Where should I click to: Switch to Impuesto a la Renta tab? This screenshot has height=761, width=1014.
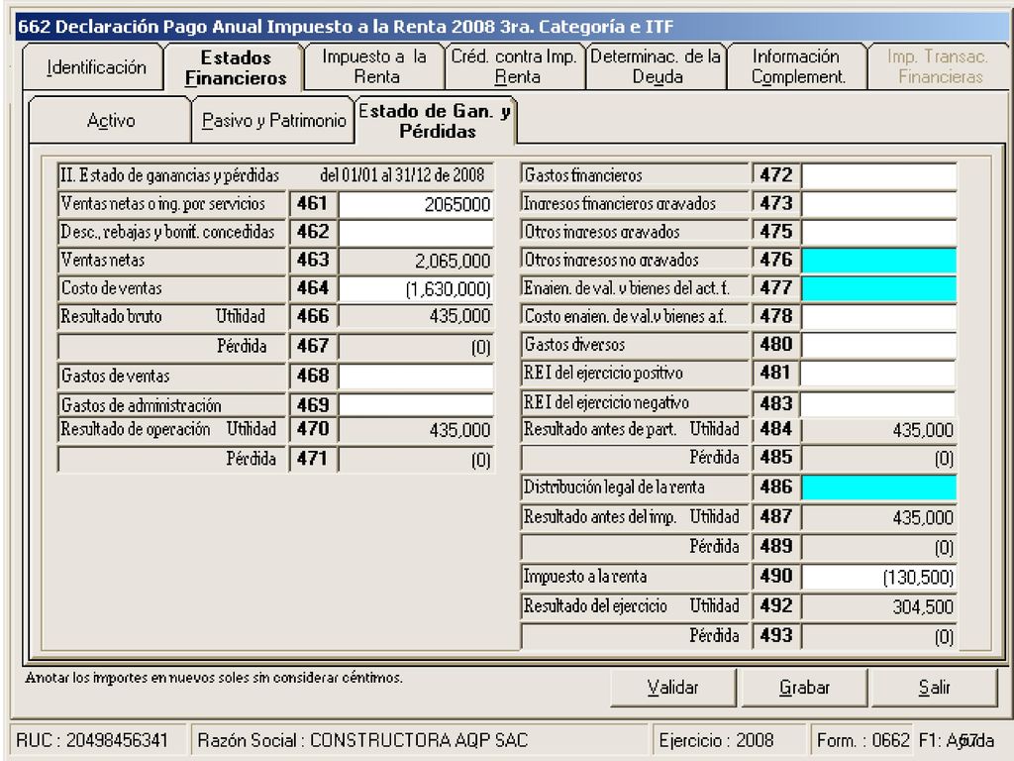375,66
